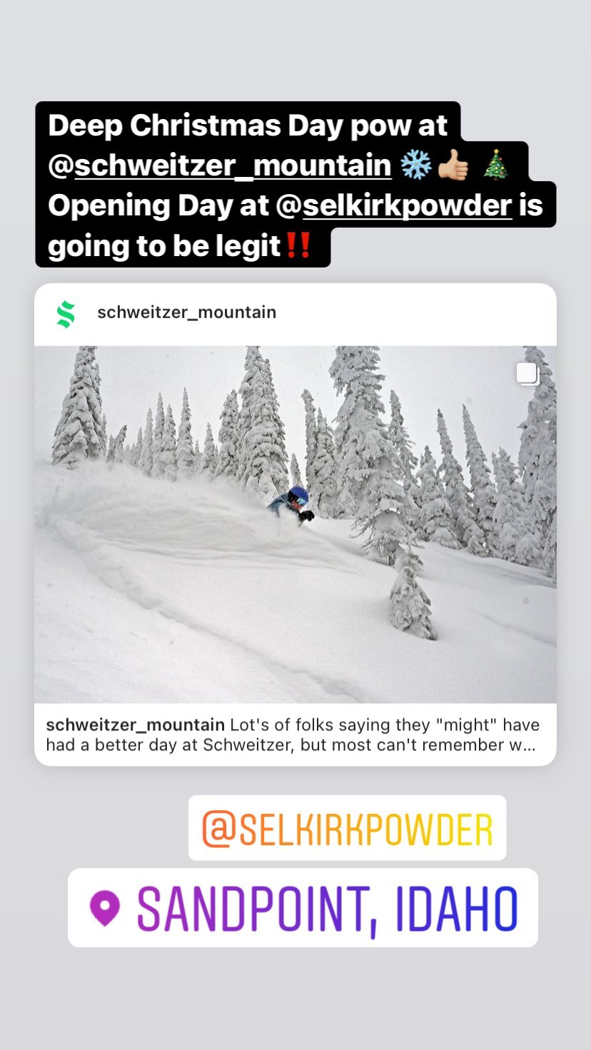
Task: Open the Sandpoint, Idaho location sticker
Action: 303,908
